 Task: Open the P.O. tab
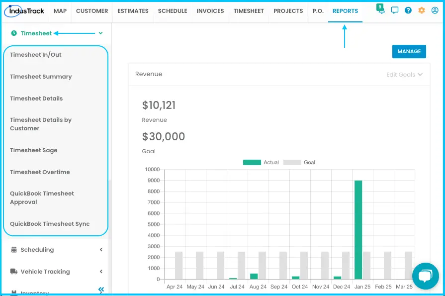click(x=318, y=11)
